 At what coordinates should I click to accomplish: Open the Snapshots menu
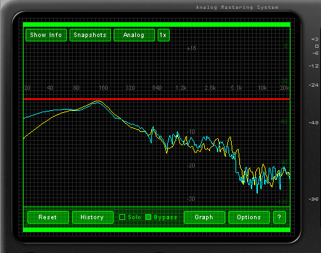click(x=90, y=35)
